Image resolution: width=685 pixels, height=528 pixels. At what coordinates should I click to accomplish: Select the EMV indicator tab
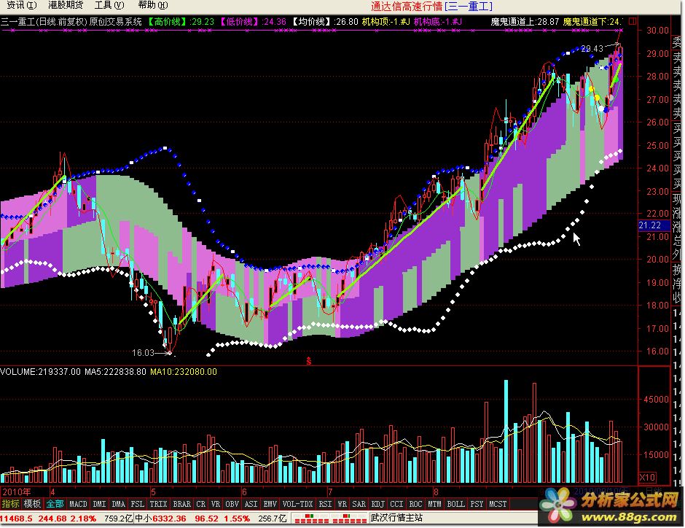[270, 504]
